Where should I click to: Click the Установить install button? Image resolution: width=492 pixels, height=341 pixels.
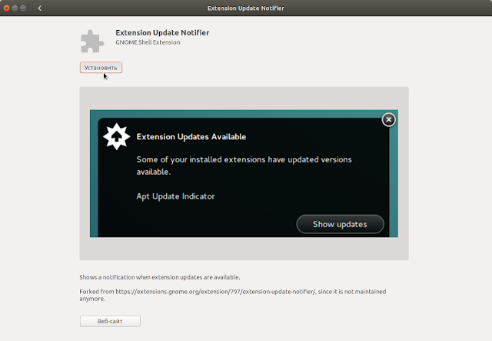pos(101,68)
